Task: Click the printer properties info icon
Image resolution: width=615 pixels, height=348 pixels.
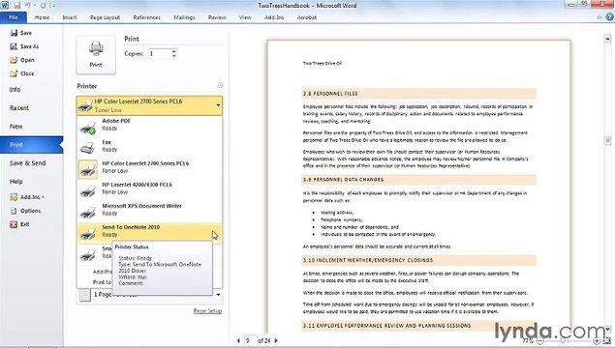Action: click(220, 85)
